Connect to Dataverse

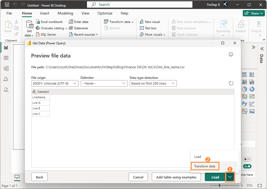point(78,28)
